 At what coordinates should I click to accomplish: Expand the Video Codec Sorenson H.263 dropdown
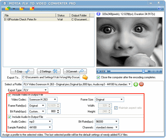[x=43, y=100]
